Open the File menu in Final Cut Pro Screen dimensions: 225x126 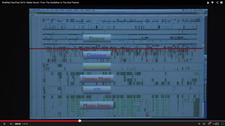tap(44, 10)
